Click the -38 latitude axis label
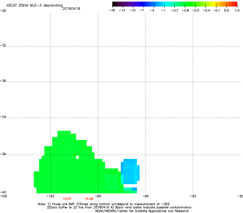 [3, 154]
